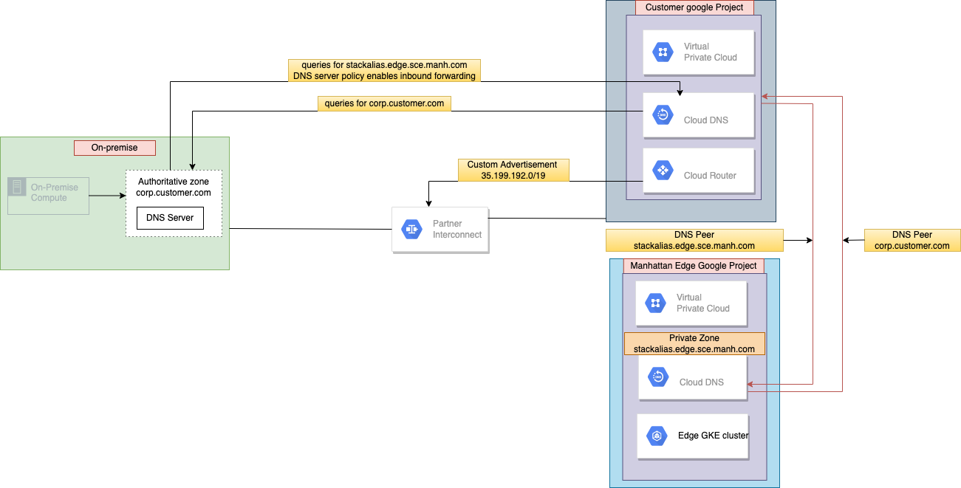Click the '35.199.192.0/19' address range text

pyautogui.click(x=513, y=176)
